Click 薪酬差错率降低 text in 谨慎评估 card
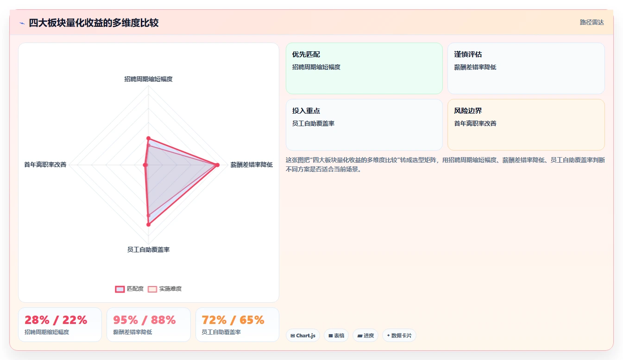Screen dimensions: 623x360 coord(475,67)
